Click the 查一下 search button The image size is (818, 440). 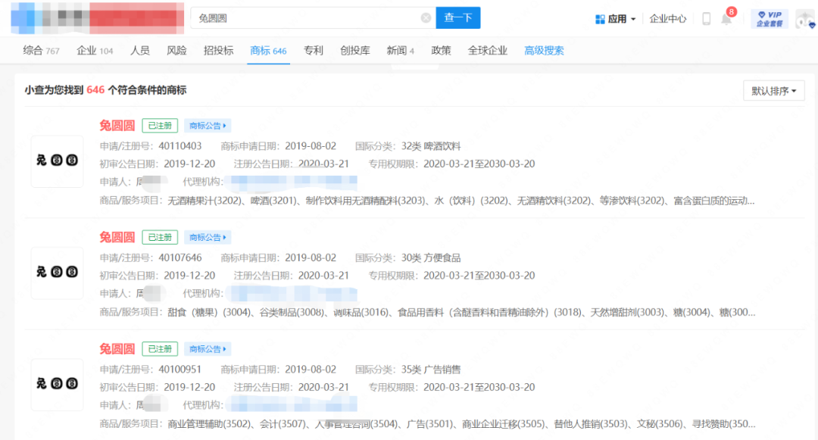[x=458, y=17]
